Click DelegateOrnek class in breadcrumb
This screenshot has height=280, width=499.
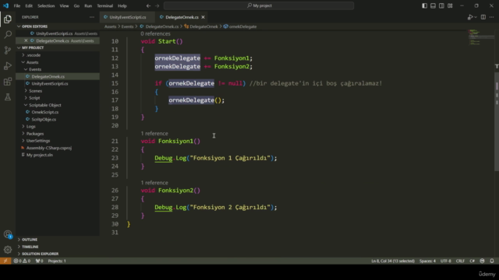[x=203, y=26]
